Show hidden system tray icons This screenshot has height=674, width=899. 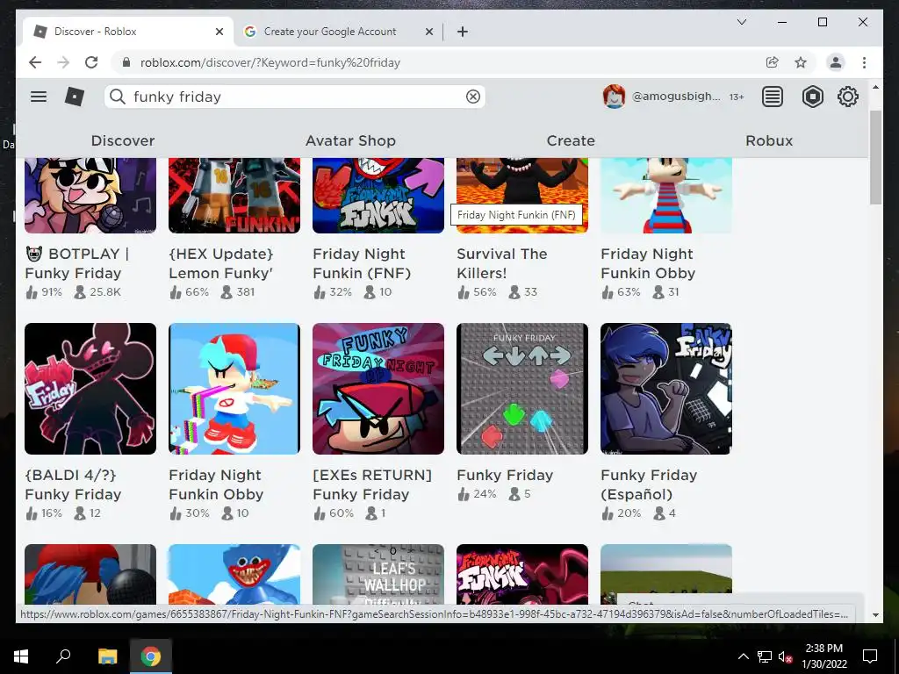coord(743,656)
